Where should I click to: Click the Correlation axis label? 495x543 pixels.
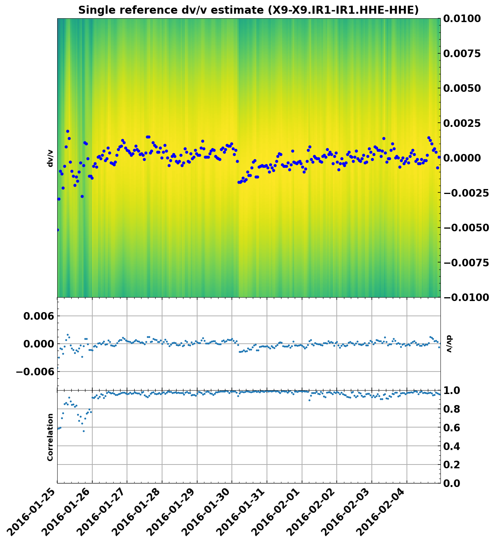[x=50, y=437]
